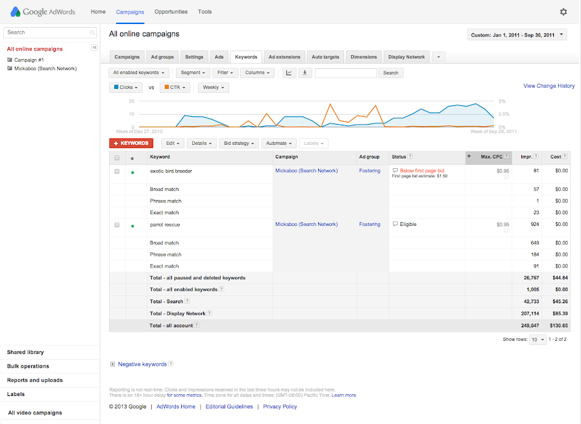Click the Google AdWords logo
Viewport: 581px width, 424px height.
(x=41, y=11)
